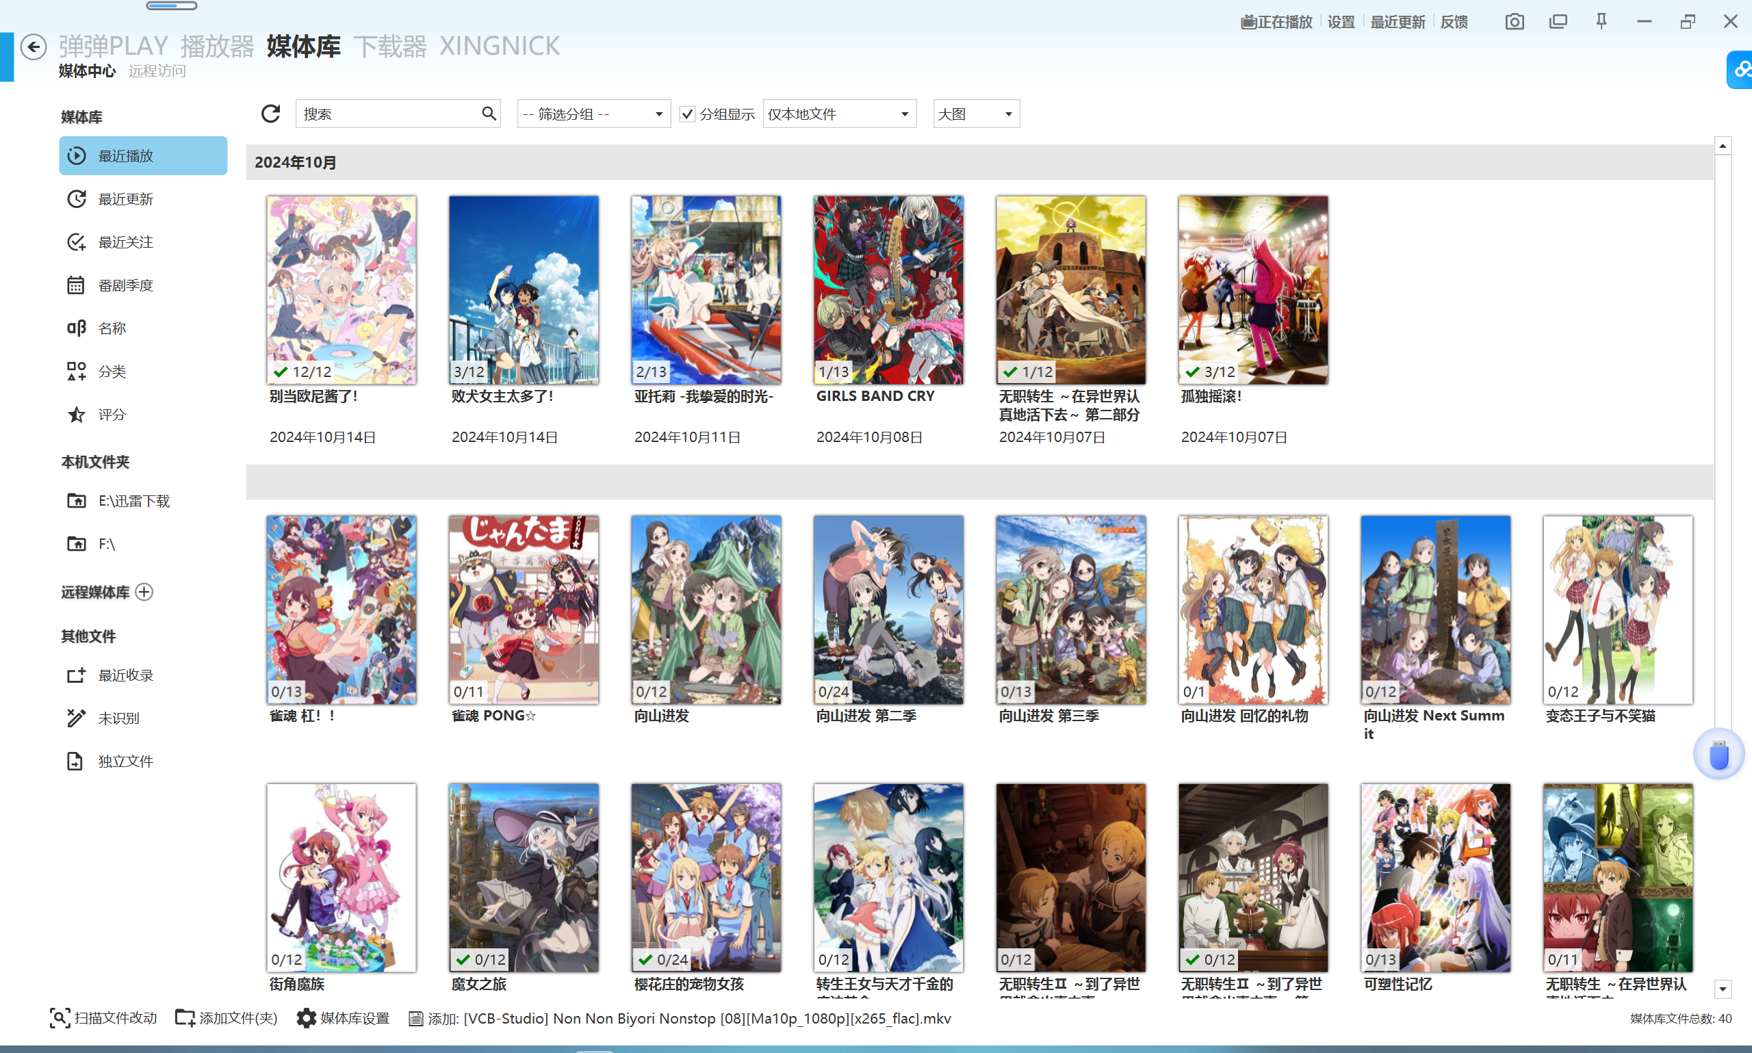Add a remote media library

coord(144,592)
